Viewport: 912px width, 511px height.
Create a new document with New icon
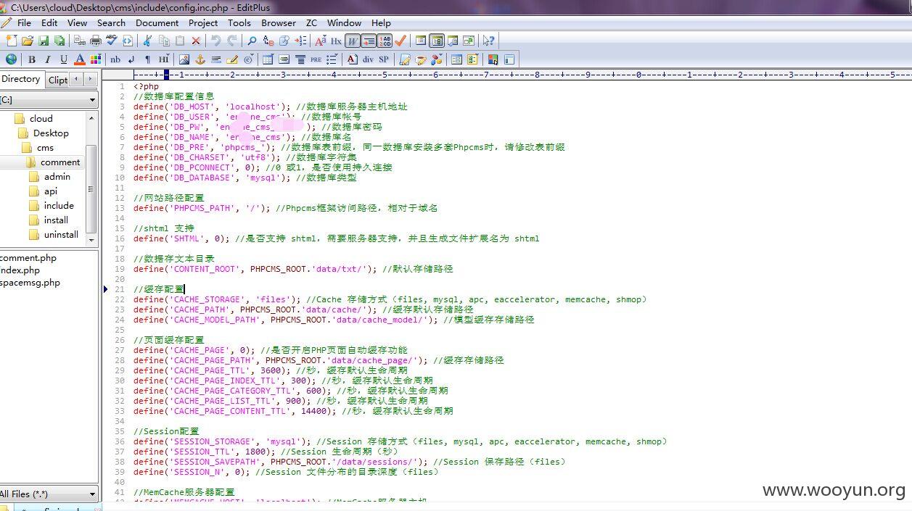(x=11, y=41)
